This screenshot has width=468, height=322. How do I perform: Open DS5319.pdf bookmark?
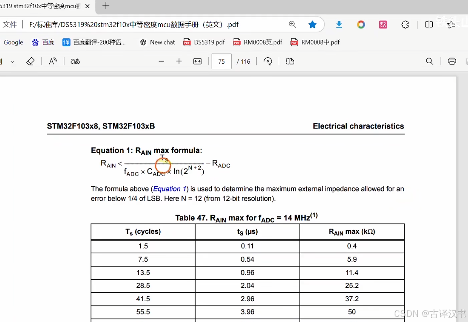[x=204, y=42]
